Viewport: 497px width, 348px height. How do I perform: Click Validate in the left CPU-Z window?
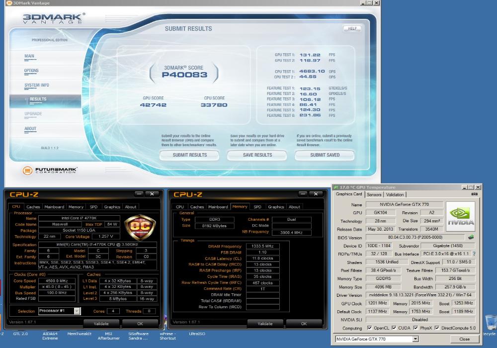tap(101, 324)
